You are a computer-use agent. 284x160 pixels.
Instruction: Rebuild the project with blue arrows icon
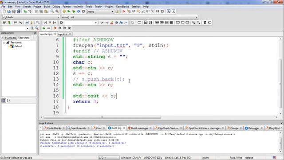point(79,12)
